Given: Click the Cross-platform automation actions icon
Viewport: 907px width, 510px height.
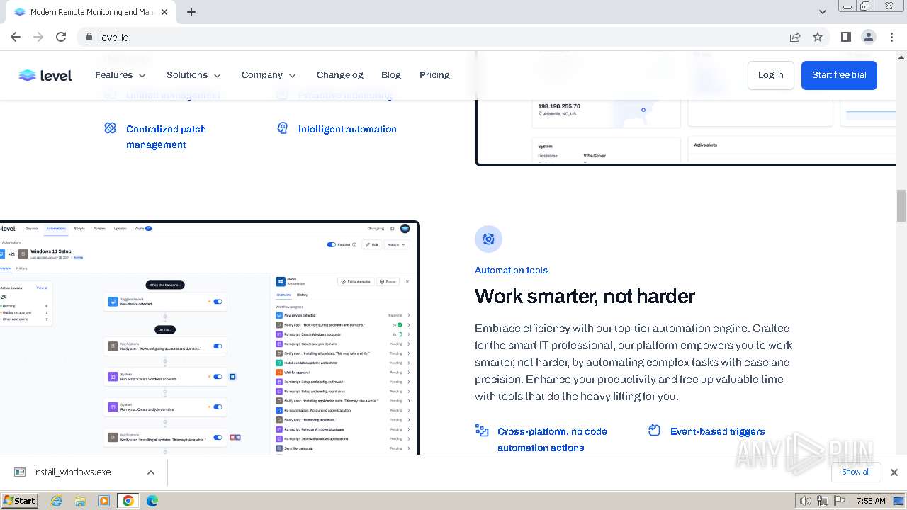Looking at the screenshot, I should tap(482, 431).
